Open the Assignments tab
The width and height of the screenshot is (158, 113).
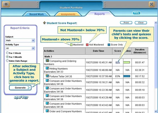pos(68,14)
